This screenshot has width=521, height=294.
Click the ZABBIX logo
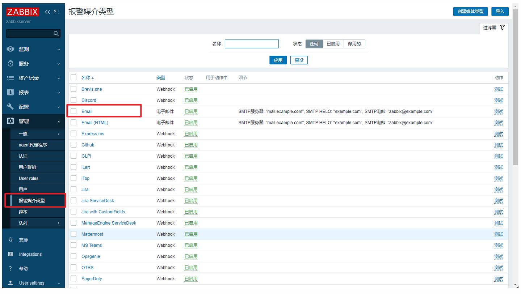coord(22,12)
